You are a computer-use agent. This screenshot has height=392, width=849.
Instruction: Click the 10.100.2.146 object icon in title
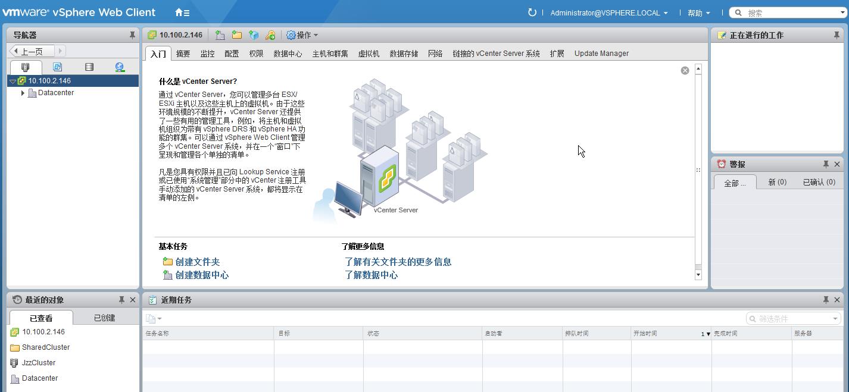coord(152,35)
